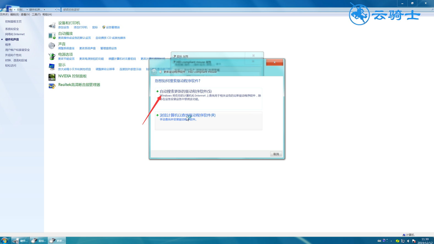The width and height of the screenshot is (434, 244).
Task: Open 用户帐户和家庭安全 in sidebar
Action: (17, 50)
